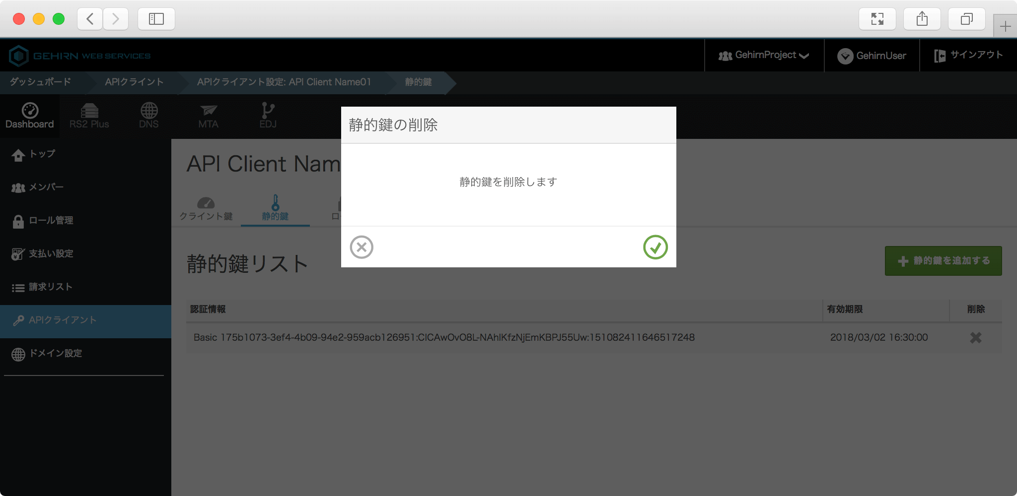Expand the GehirnProject dropdown
The image size is (1017, 496).
764,56
